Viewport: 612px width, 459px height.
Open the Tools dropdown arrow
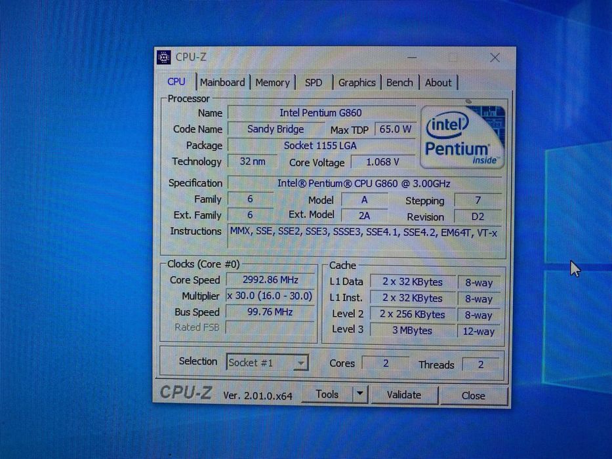(360, 394)
